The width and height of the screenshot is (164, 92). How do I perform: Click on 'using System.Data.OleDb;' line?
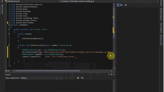(x=22, y=23)
